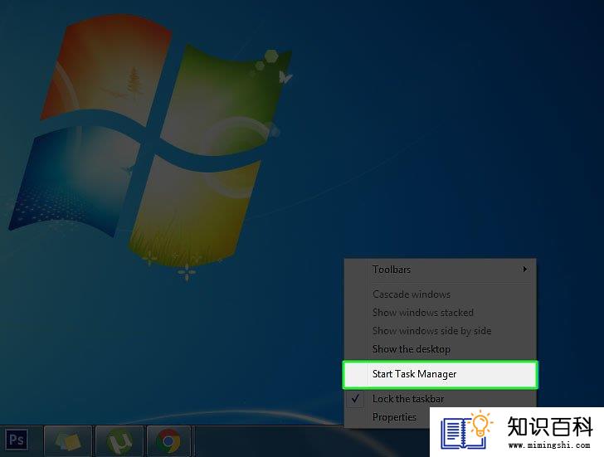Select Show windows stacked
604x457 pixels.
[x=440, y=313]
